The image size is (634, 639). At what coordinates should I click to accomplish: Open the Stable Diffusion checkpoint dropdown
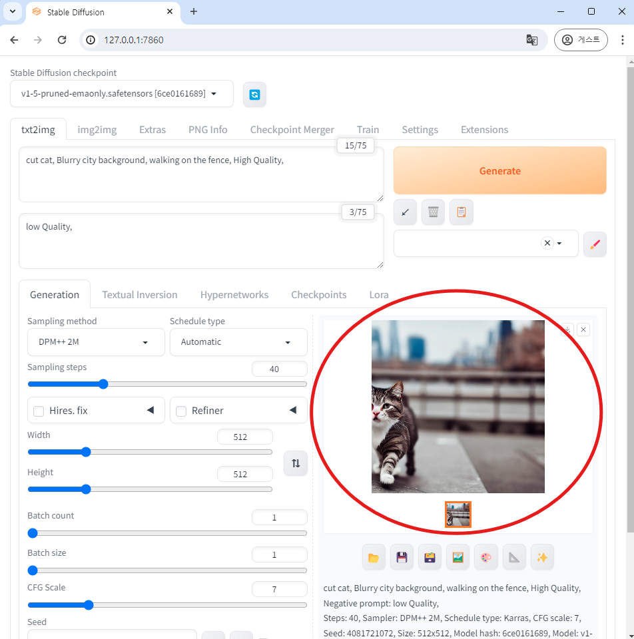point(121,94)
